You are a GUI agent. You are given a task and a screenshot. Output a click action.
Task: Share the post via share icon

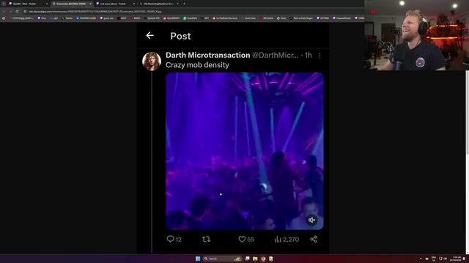314,239
